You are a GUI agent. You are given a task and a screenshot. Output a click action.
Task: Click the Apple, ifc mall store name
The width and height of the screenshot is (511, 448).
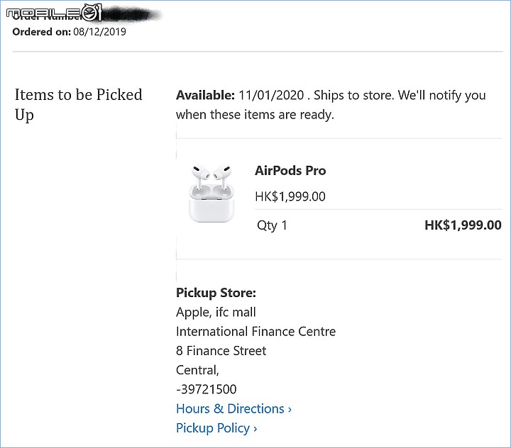[216, 312]
